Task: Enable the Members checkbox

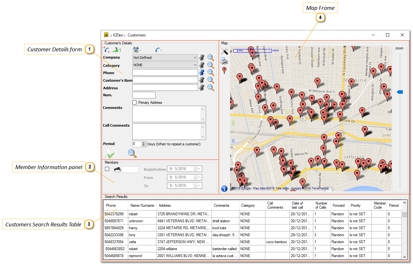Action: point(107,169)
